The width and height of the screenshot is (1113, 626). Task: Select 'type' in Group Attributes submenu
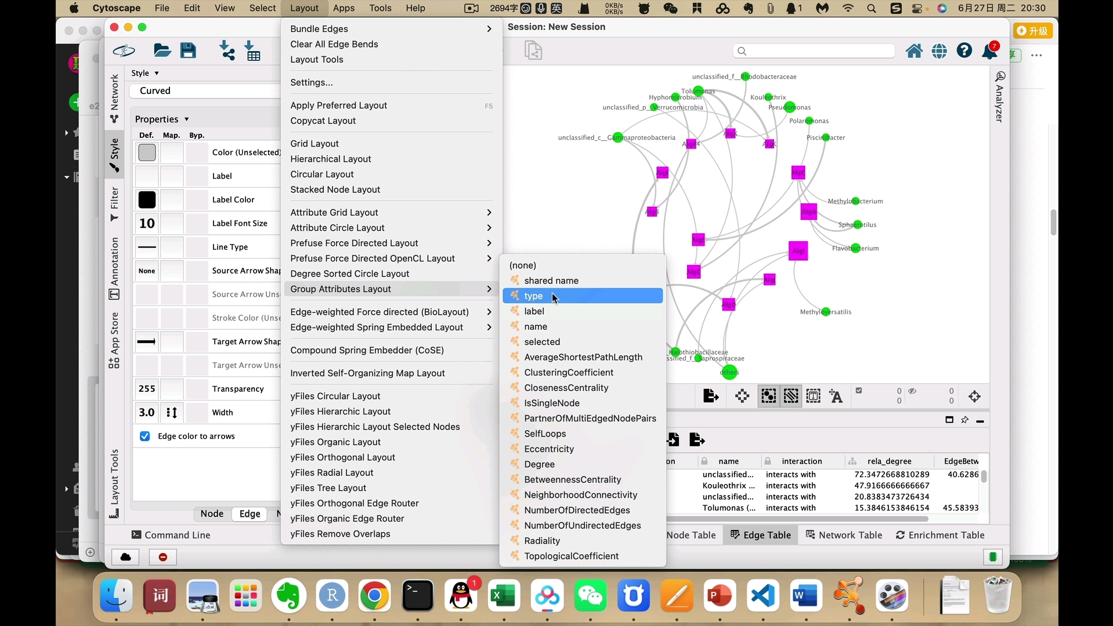[x=583, y=296]
